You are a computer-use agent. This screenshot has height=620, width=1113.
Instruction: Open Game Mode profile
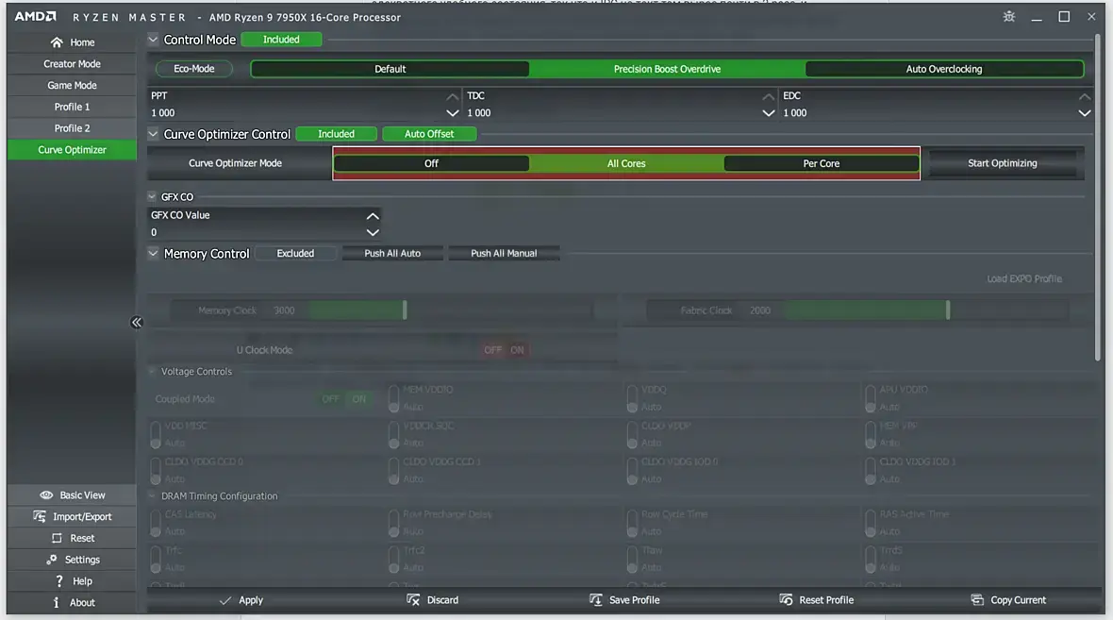pos(72,85)
